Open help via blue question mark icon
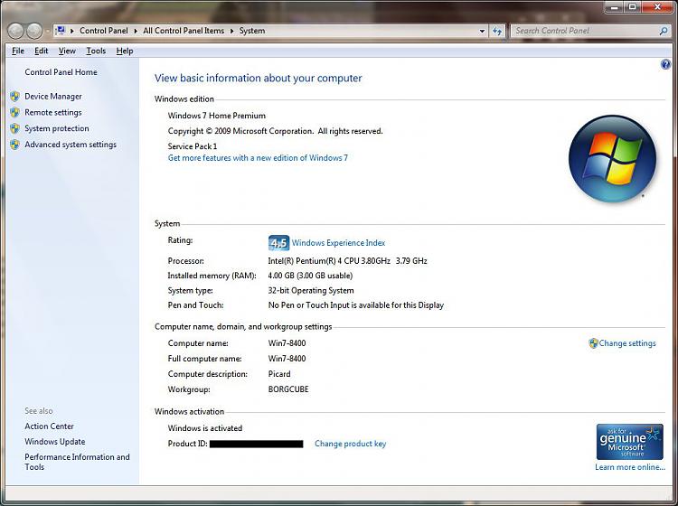678x506 pixels. click(665, 65)
